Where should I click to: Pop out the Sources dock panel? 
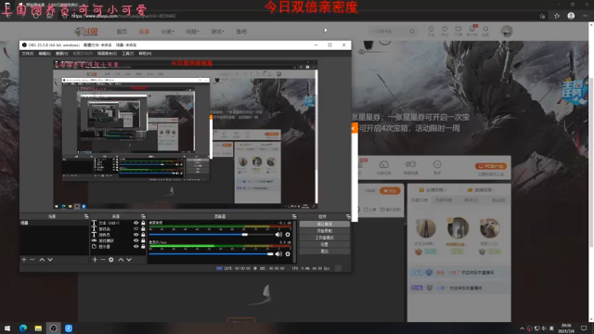point(143,216)
